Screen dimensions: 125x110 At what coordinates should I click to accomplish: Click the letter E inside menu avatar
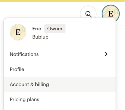point(18,32)
